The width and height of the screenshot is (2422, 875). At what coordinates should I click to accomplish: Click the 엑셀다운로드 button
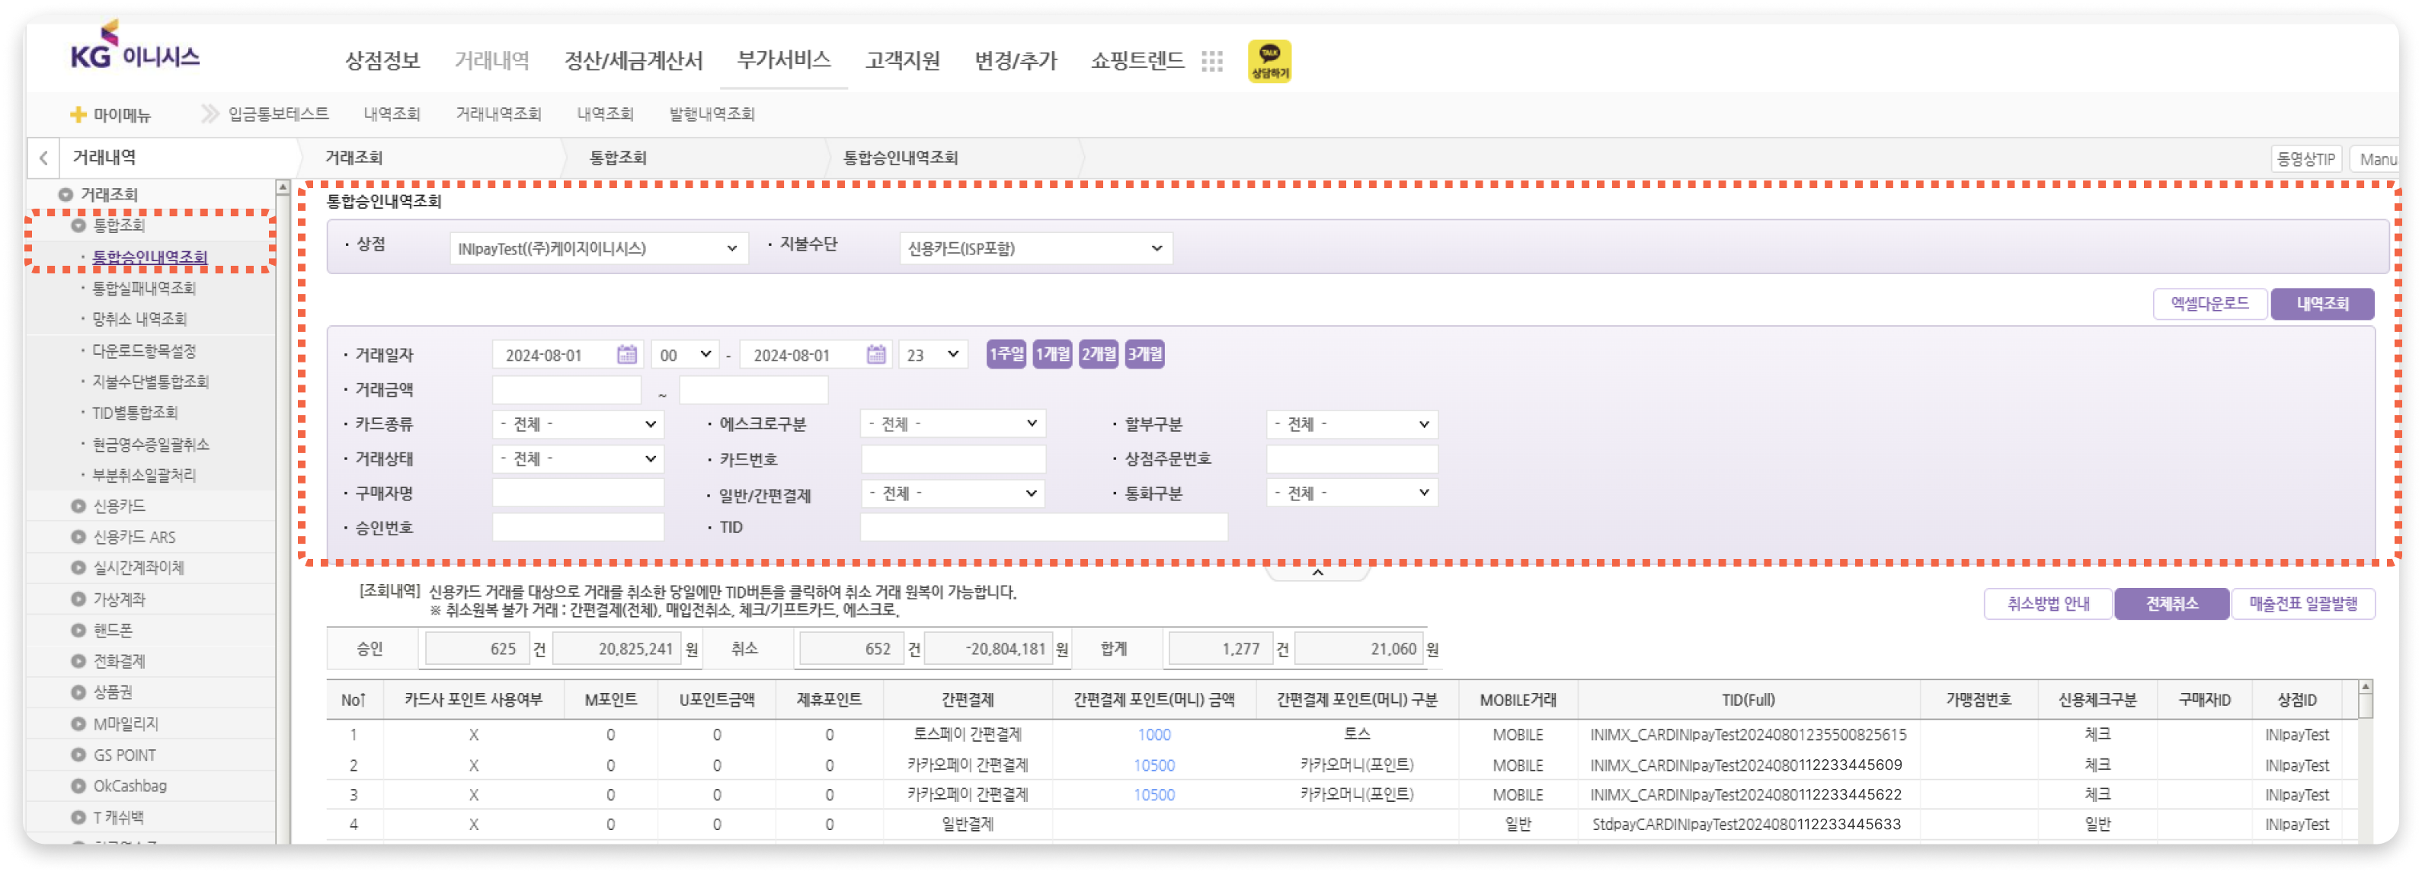2209,304
